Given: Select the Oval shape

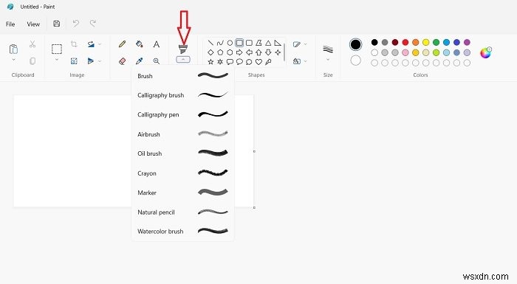Looking at the screenshot, I should click(230, 43).
